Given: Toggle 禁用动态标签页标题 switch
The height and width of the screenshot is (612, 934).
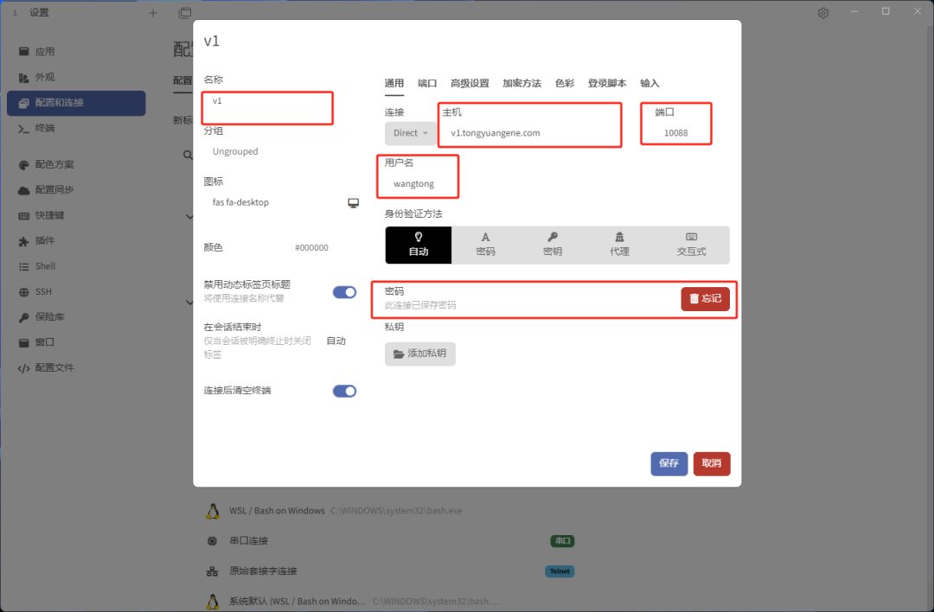Looking at the screenshot, I should (344, 291).
